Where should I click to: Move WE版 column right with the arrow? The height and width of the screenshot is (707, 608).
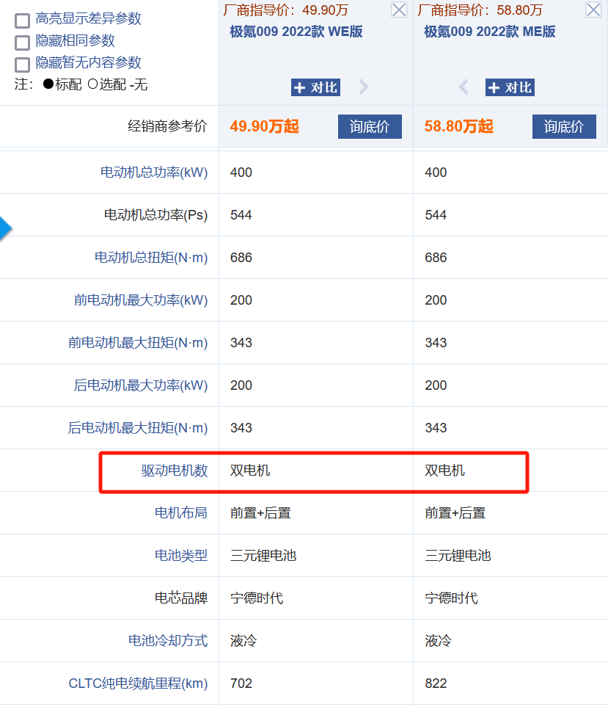[x=364, y=87]
